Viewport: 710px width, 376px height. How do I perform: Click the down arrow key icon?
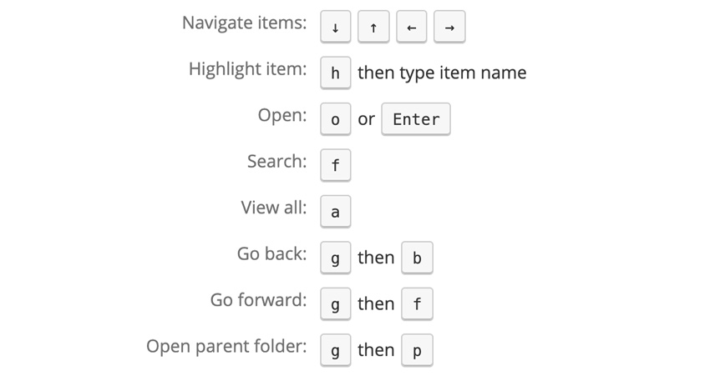tap(336, 28)
